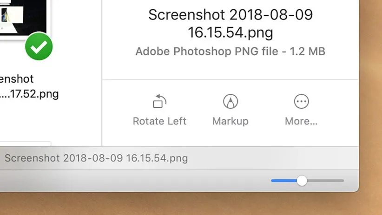382x215 pixels.
Task: Open the More ellipsis circle icon
Action: (301, 101)
